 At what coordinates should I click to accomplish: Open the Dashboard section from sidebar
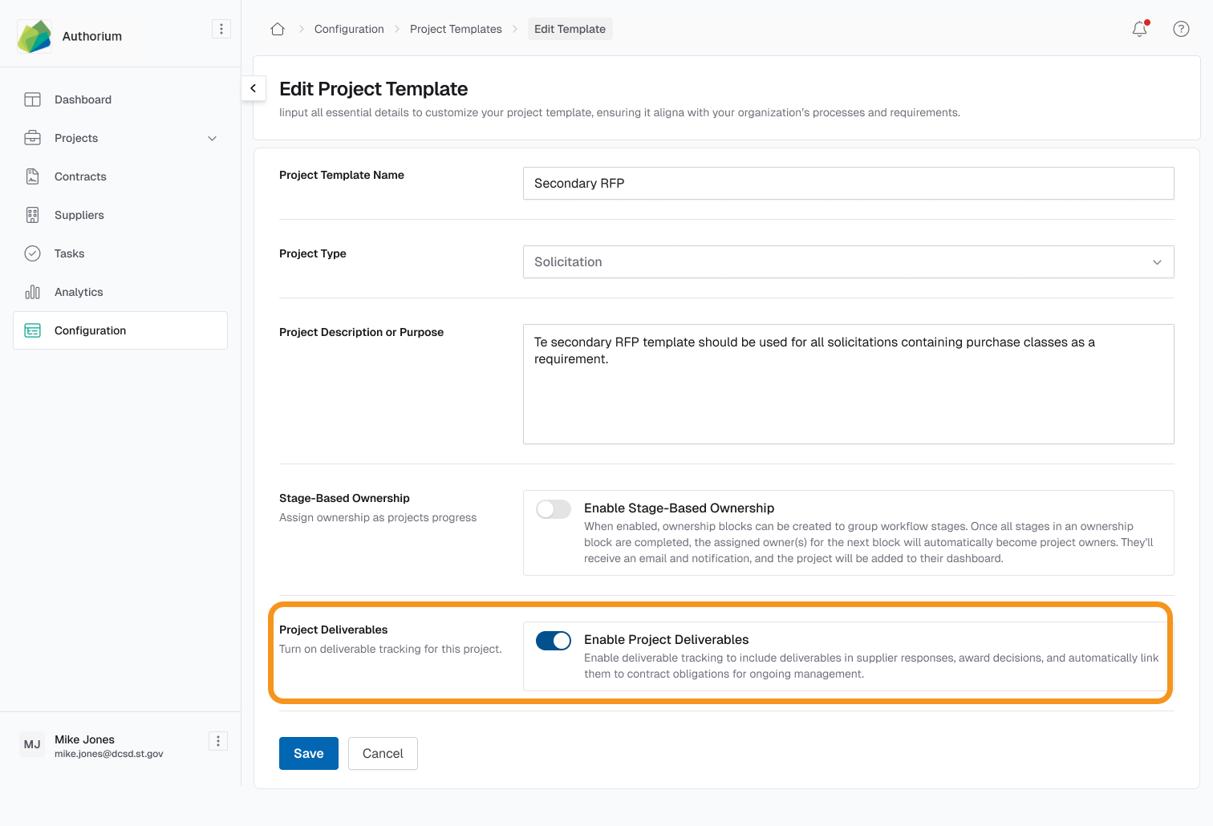pos(82,99)
